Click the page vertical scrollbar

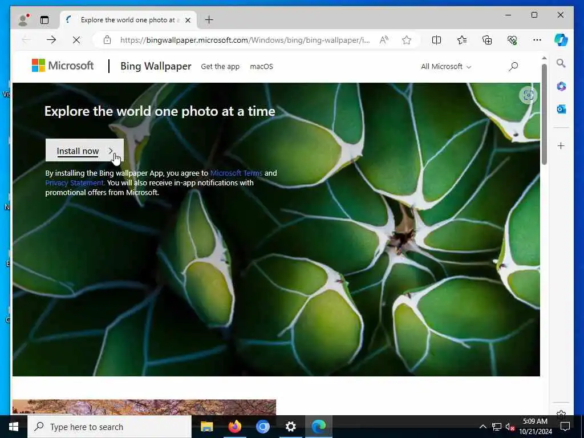[544, 114]
